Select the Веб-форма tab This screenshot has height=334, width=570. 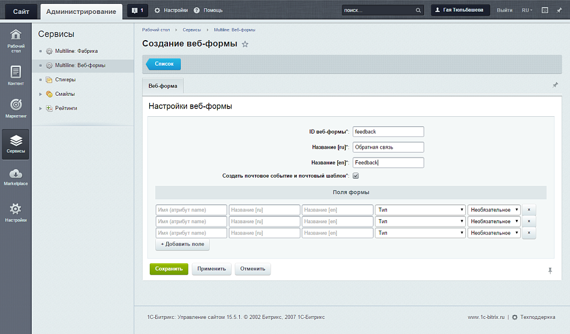[x=163, y=86]
